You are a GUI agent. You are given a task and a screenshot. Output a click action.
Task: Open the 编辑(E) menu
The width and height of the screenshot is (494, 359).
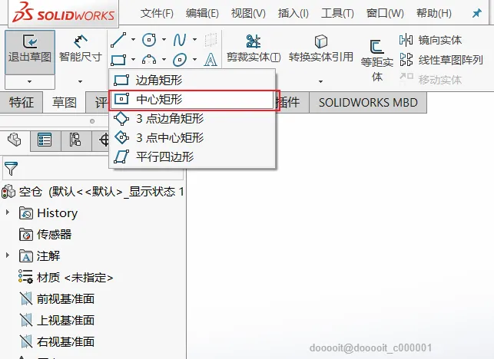202,13
